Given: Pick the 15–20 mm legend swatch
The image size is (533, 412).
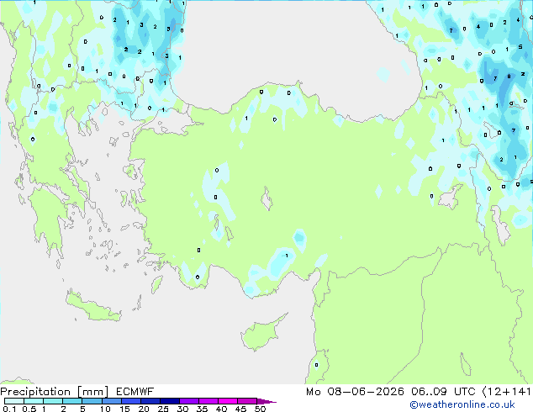Looking at the screenshot, I should (x=130, y=401).
